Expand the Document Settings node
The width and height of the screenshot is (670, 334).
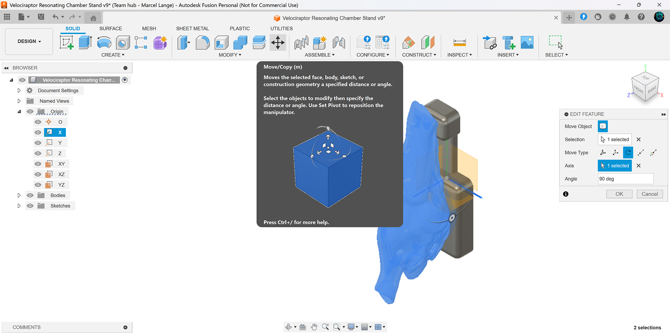[x=19, y=90]
